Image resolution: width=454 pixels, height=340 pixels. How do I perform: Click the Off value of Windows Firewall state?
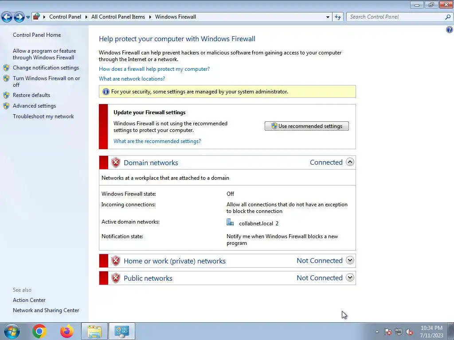[x=230, y=194]
